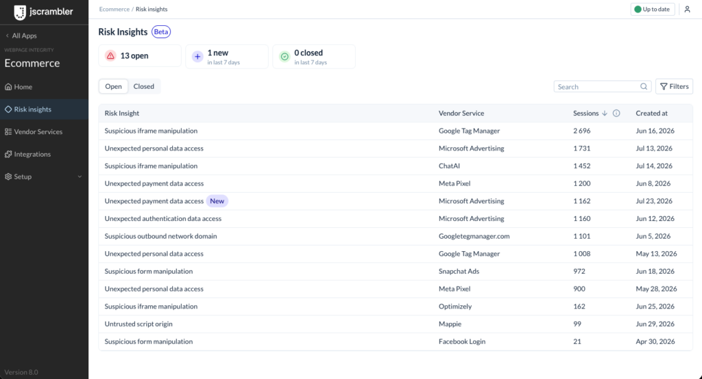Open Suspicious outbound network domain row

[396, 236]
